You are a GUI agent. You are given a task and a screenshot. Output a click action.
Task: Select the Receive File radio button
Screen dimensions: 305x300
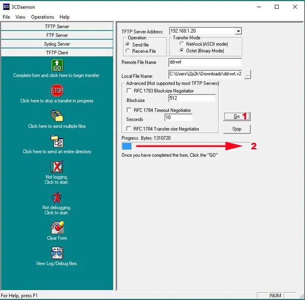point(128,51)
